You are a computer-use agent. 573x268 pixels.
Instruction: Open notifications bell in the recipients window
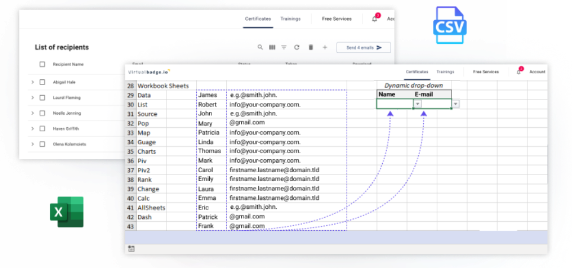tap(374, 19)
